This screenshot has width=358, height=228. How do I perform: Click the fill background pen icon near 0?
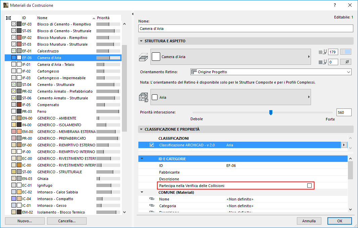(322, 62)
